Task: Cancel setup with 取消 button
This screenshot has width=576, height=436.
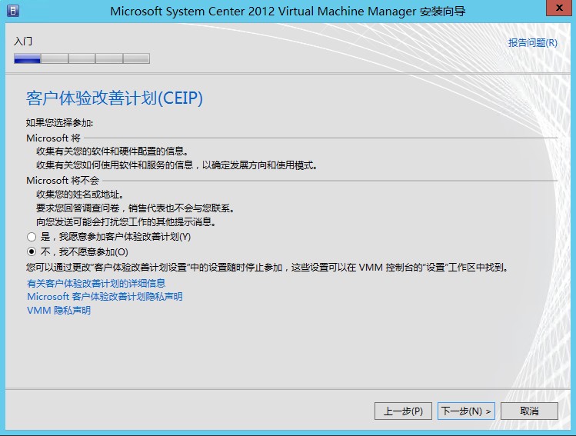Action: click(529, 411)
